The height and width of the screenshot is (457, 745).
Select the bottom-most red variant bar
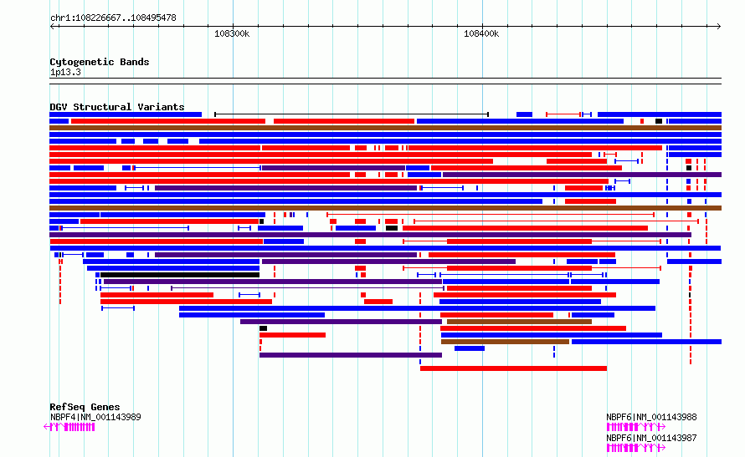point(514,368)
